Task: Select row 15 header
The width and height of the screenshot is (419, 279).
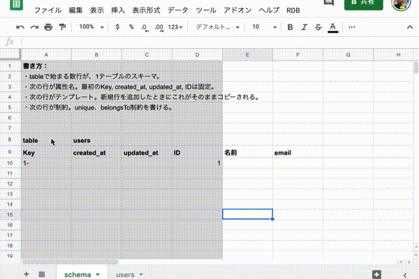Action: pyautogui.click(x=10, y=214)
